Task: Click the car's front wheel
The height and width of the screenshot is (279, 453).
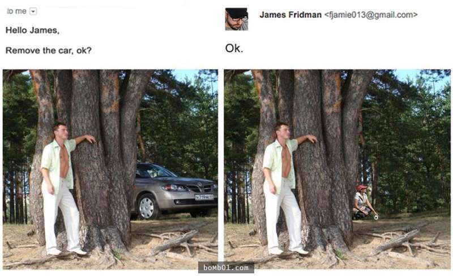Action: [147, 207]
